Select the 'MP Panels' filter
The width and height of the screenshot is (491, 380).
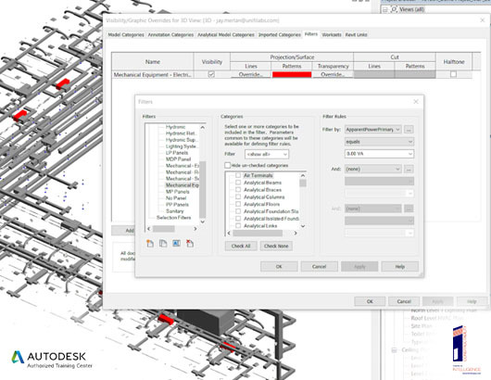click(x=178, y=192)
